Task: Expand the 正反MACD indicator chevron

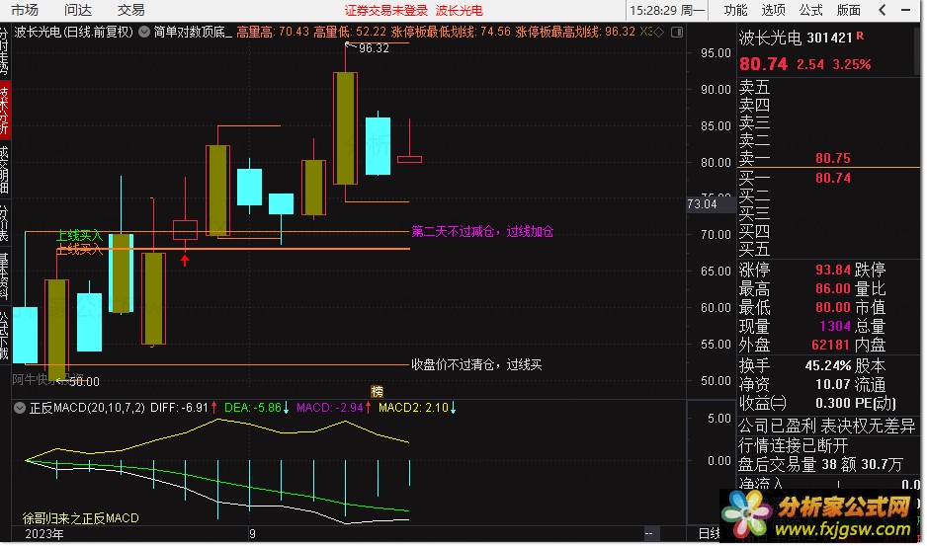Action: tap(20, 408)
